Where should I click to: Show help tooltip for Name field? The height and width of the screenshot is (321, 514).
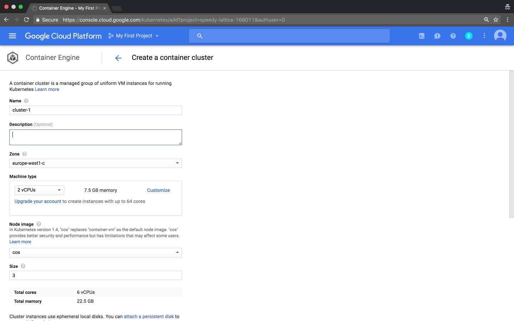point(26,101)
